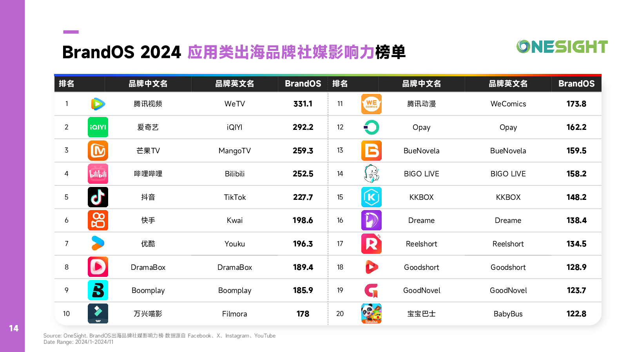Viewport: 627px width, 352px height.
Task: Click the KKBOX score 148.2
Action: tap(576, 197)
